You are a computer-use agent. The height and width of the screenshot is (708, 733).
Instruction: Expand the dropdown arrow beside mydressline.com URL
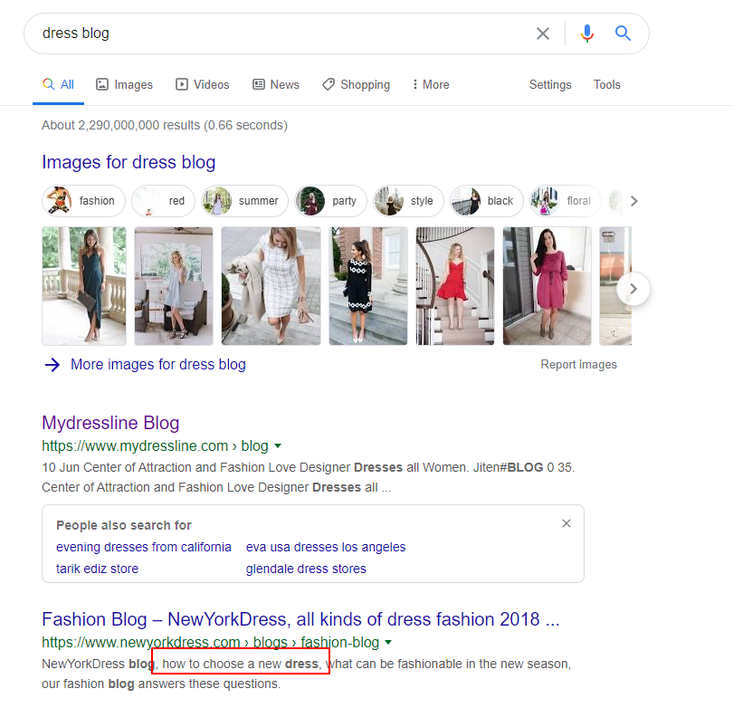(278, 446)
